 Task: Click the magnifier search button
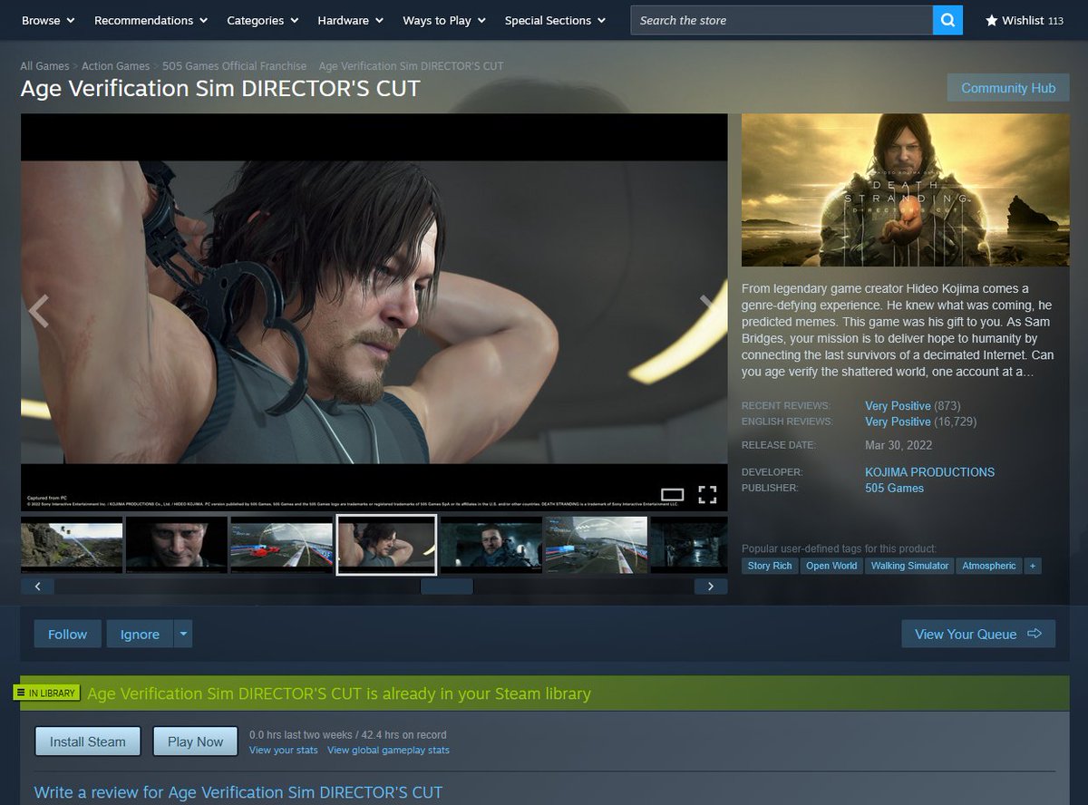(x=947, y=20)
